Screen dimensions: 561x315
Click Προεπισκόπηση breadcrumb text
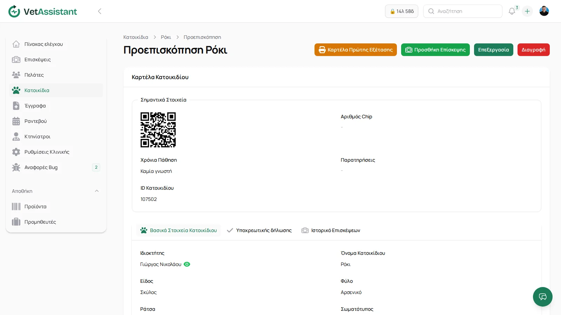click(202, 37)
